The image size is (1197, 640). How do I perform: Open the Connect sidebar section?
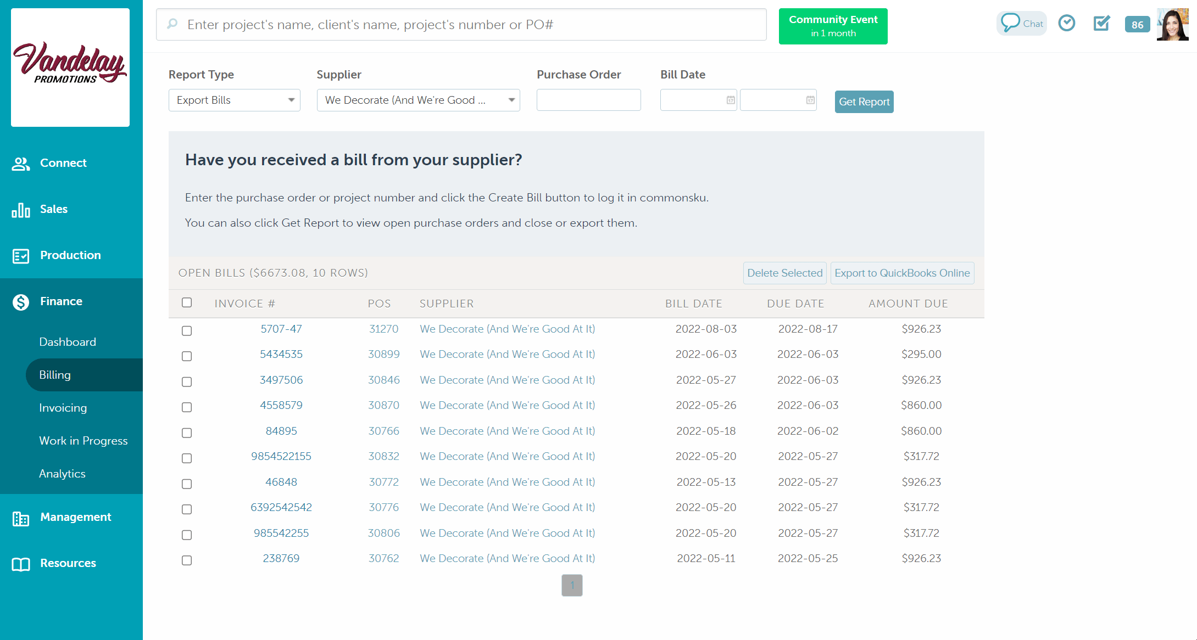click(63, 163)
